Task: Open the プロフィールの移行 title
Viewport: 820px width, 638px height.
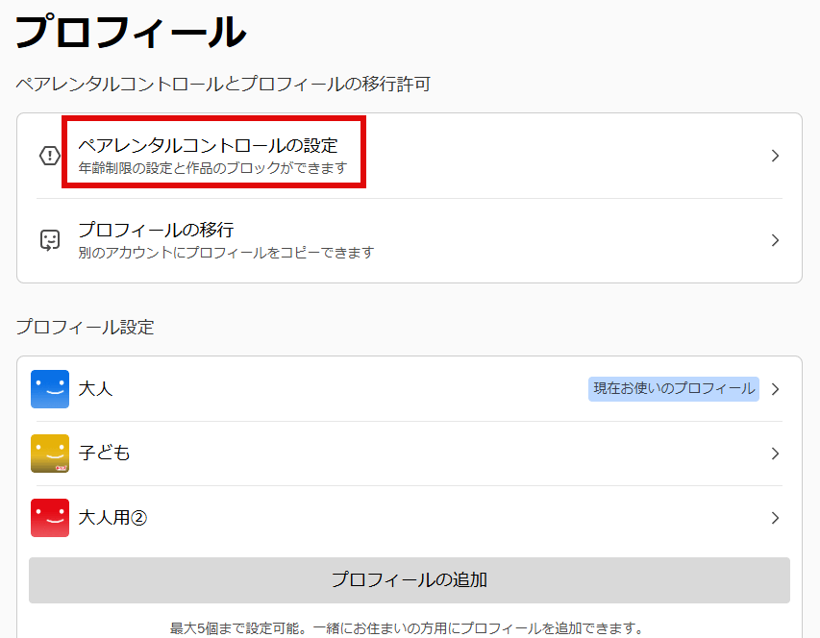Action: pos(156,230)
